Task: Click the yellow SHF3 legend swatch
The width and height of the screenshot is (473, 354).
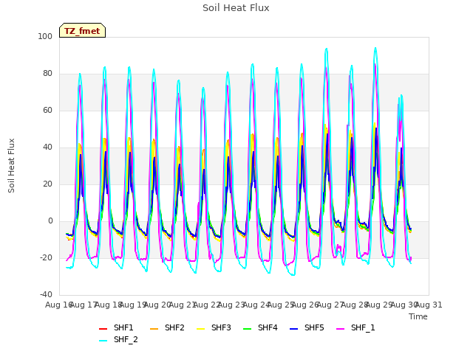Action: [x=200, y=328]
